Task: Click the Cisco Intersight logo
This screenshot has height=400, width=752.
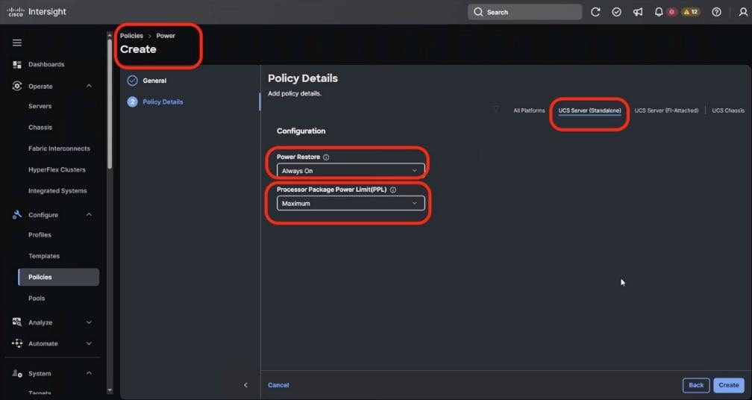Action: coord(37,11)
